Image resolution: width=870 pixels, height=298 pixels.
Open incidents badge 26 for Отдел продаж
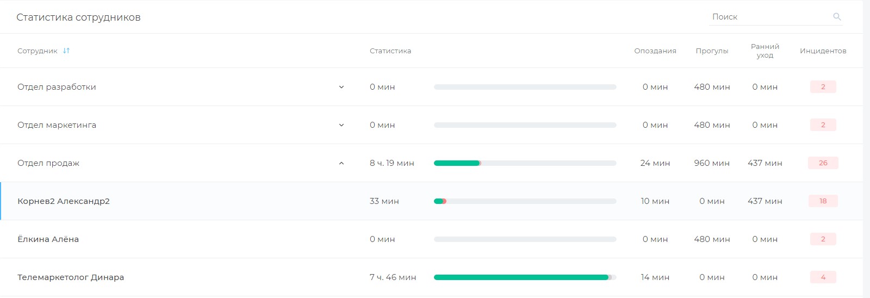(x=823, y=163)
